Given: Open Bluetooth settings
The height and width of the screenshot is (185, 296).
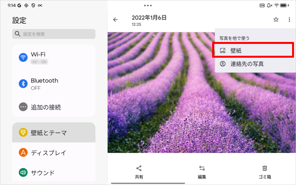Looking at the screenshot, I should [x=54, y=84].
